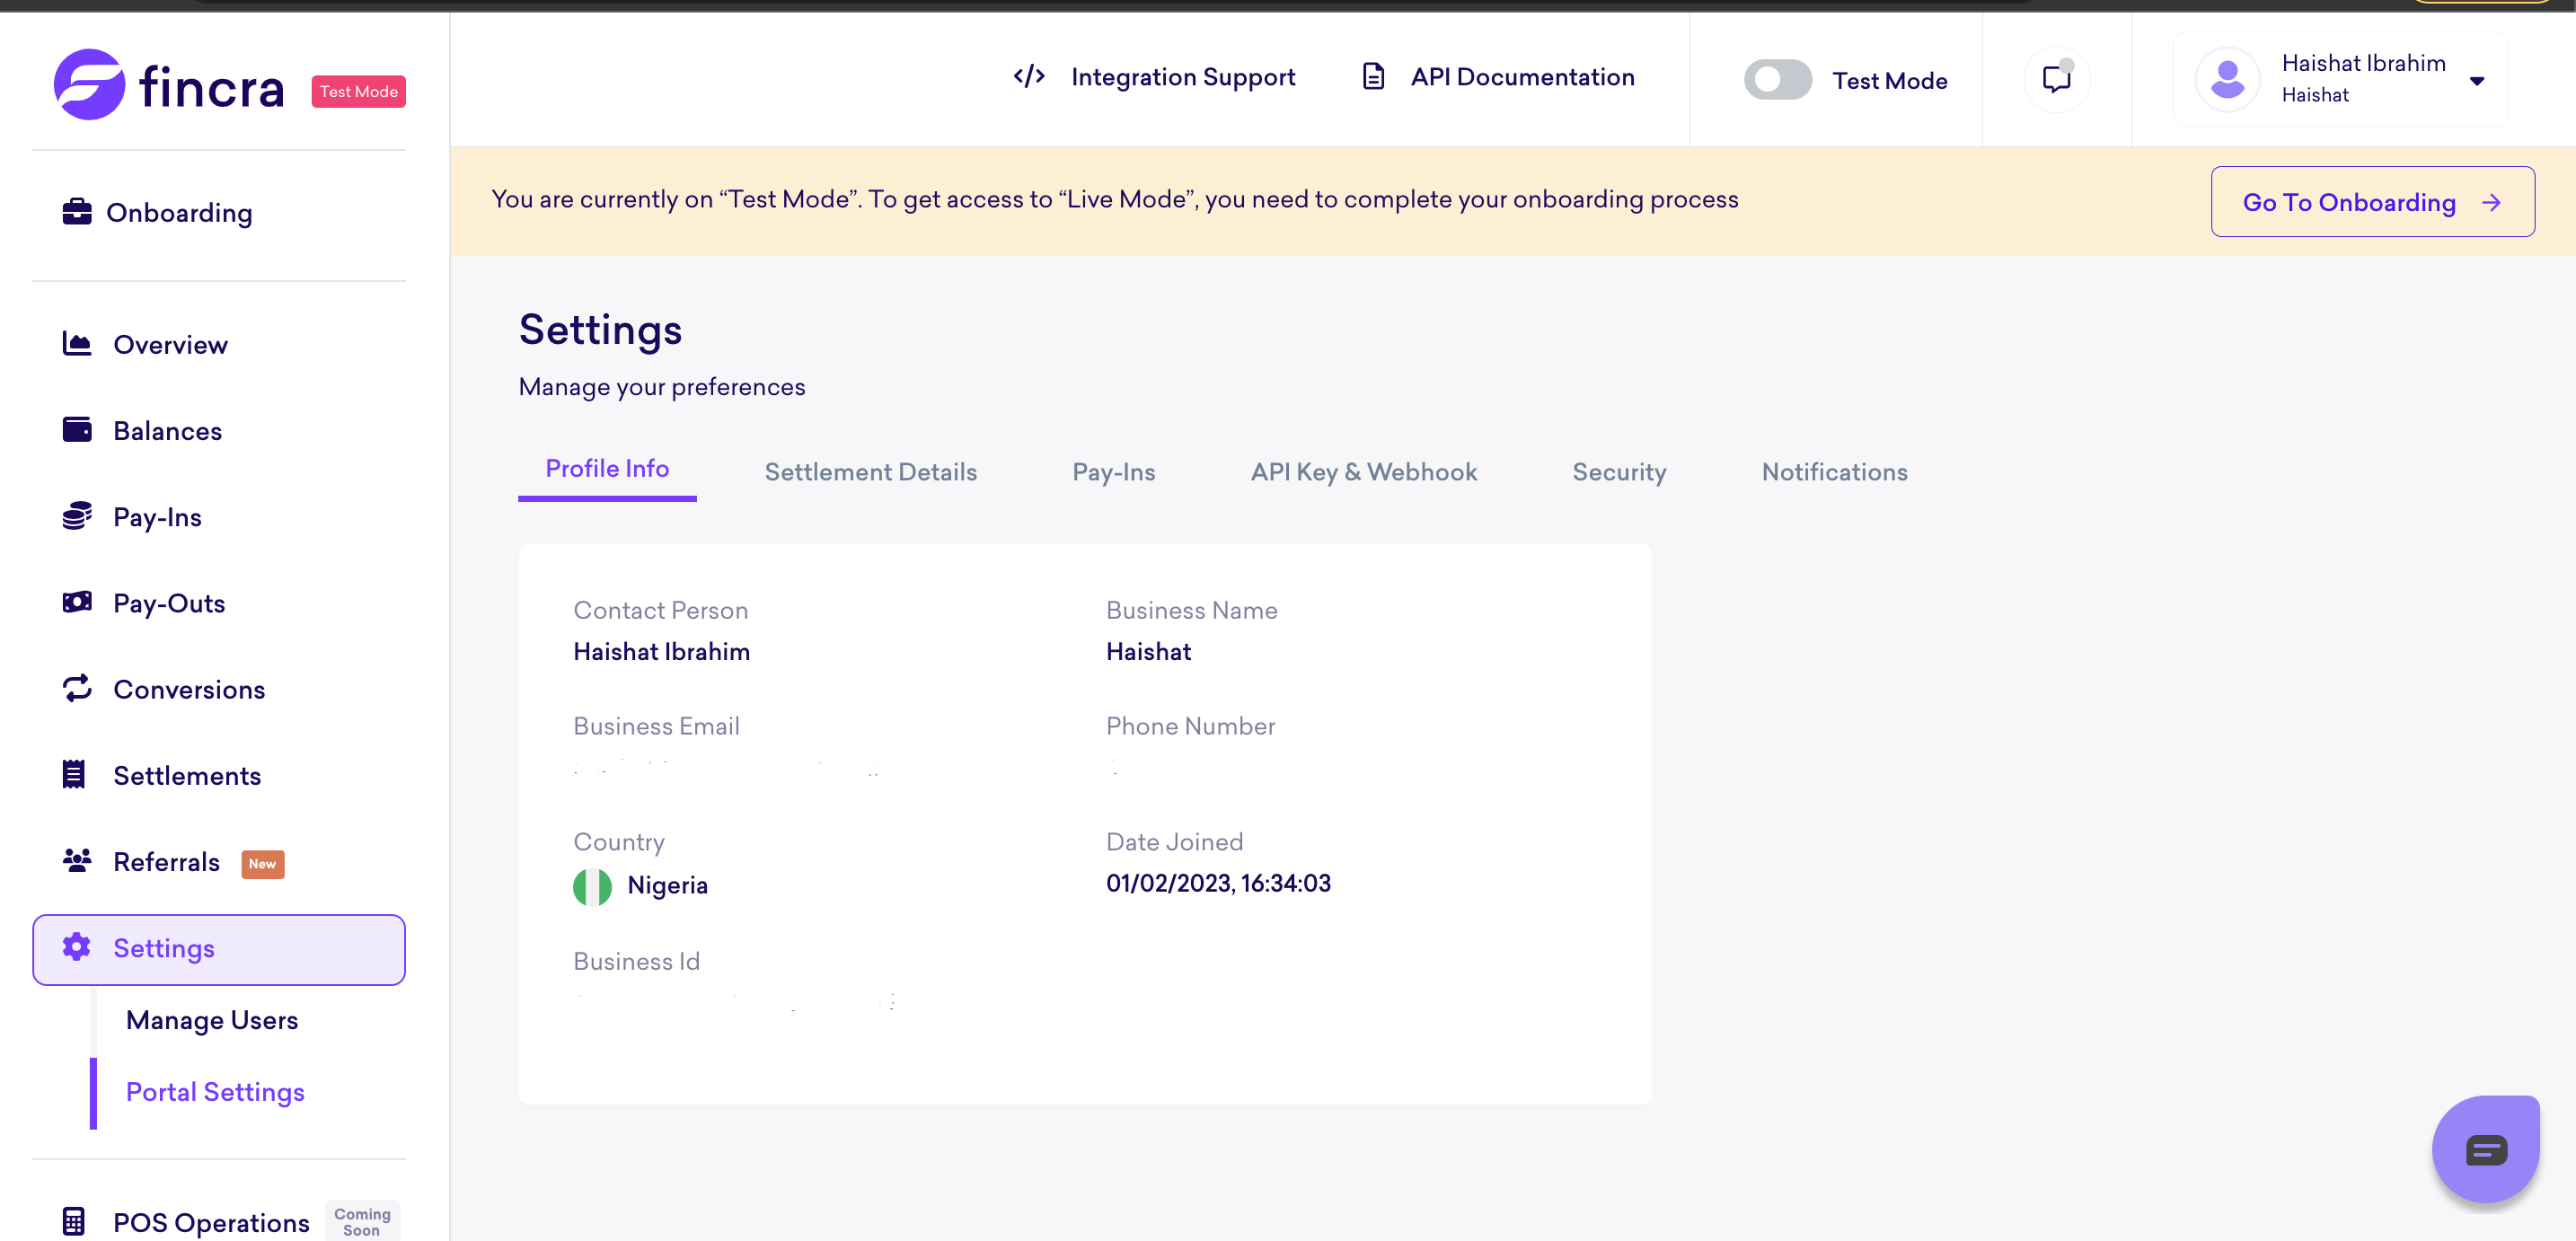Click the Go To Onboarding button
Viewport: 2576px width, 1241px height.
pos(2371,202)
